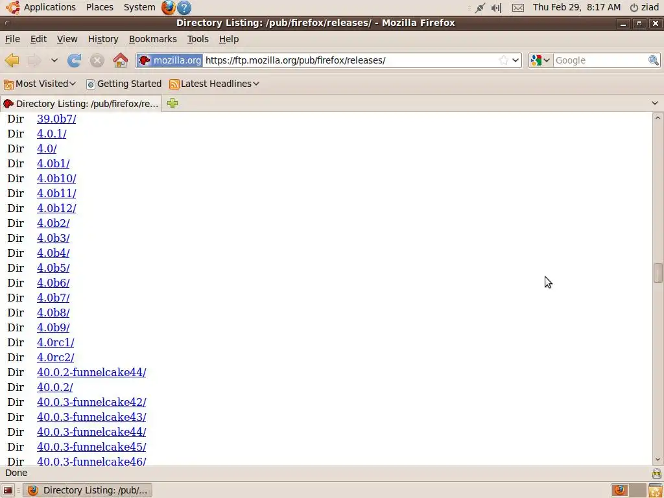Open the 4.0.1/ directory link
This screenshot has width=664, height=498.
tap(51, 134)
